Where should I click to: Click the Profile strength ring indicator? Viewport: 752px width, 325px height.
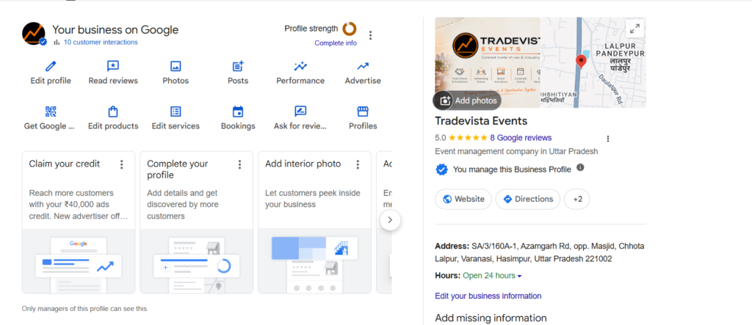(x=349, y=29)
